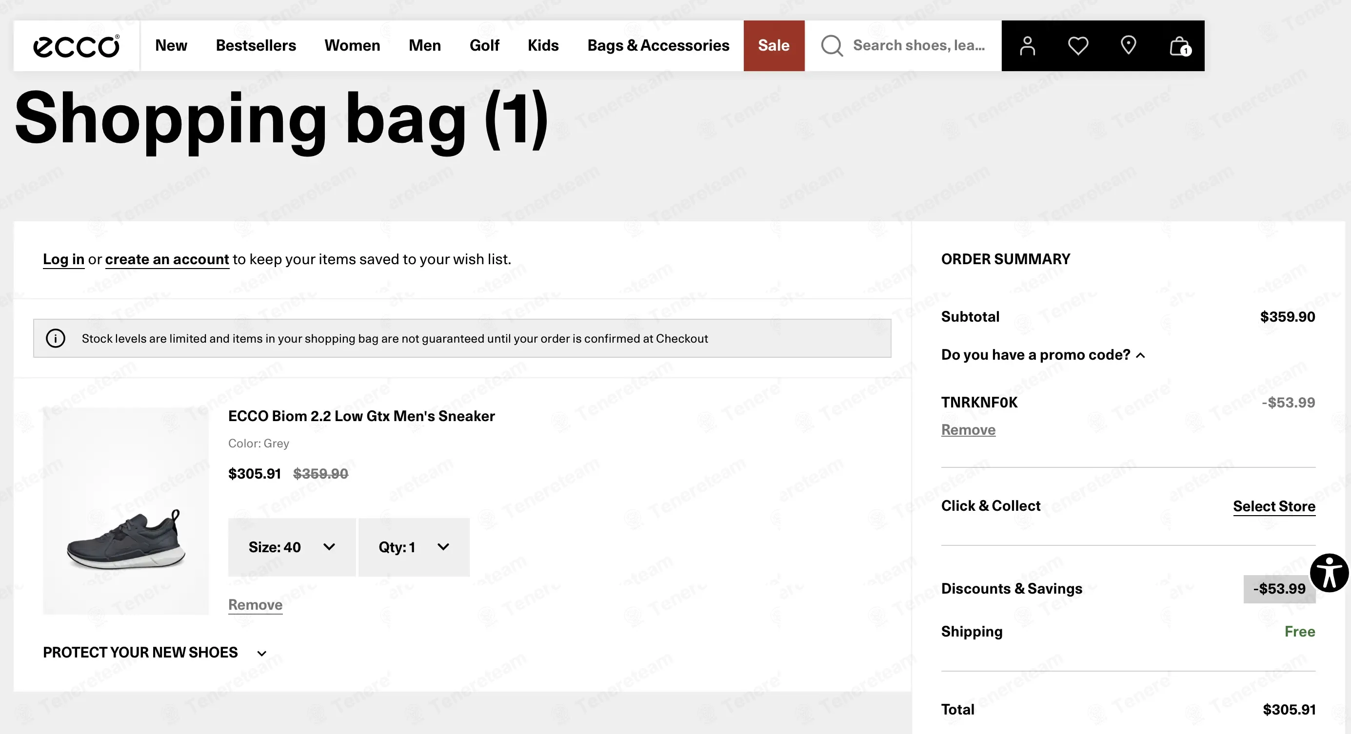Image resolution: width=1351 pixels, height=734 pixels.
Task: Remove promo code TNRKNF0K
Action: click(968, 430)
